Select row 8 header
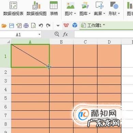This screenshot has width=133, height=133. [x=5, y=124]
